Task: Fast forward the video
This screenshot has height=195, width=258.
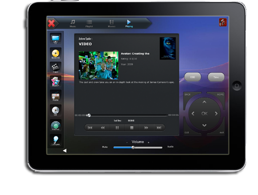Action: [146, 127]
